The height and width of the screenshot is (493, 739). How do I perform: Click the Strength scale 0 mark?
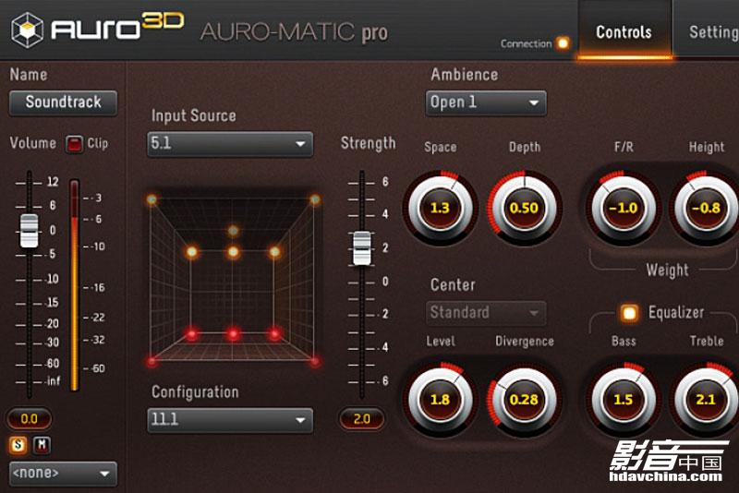click(x=385, y=282)
